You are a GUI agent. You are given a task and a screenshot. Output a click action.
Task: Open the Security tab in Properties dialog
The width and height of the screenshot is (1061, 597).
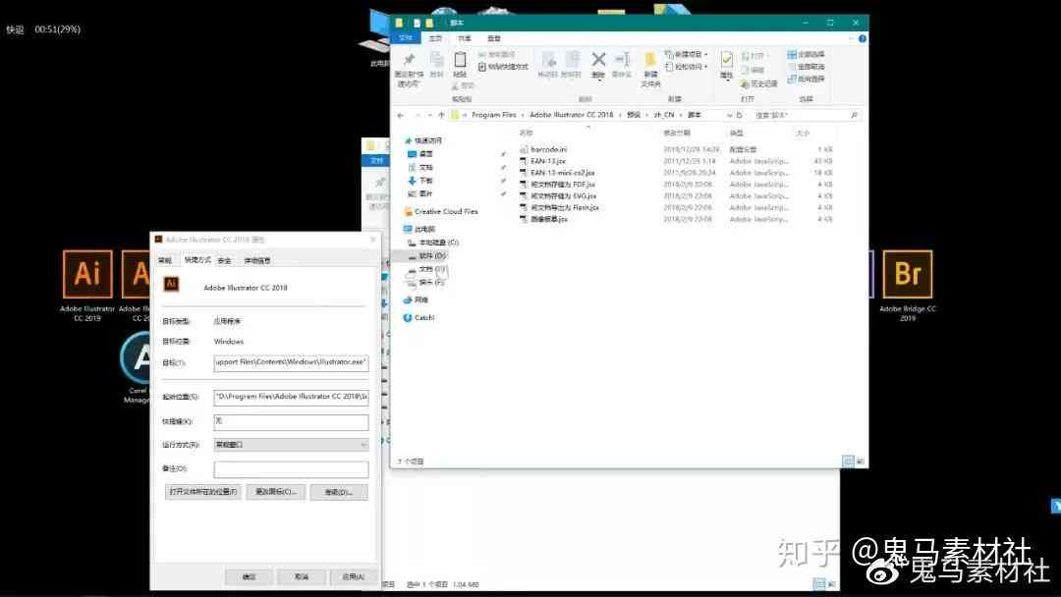click(225, 260)
